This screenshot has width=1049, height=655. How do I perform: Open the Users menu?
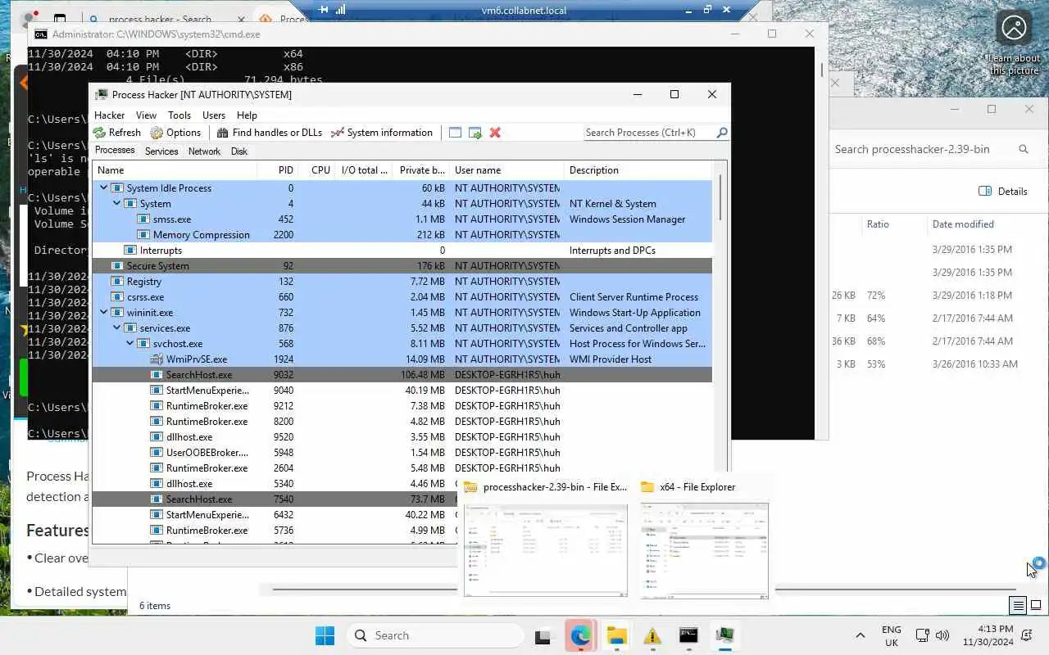click(214, 115)
